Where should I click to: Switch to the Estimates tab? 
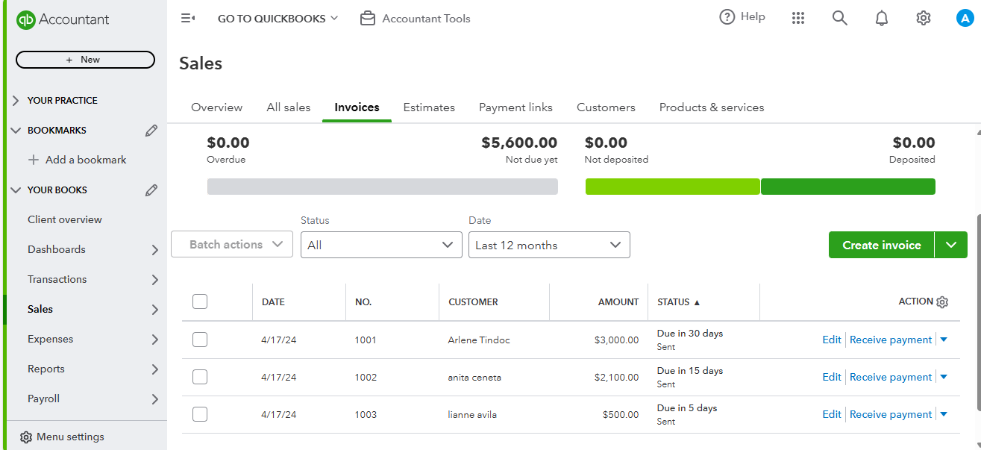coord(429,107)
